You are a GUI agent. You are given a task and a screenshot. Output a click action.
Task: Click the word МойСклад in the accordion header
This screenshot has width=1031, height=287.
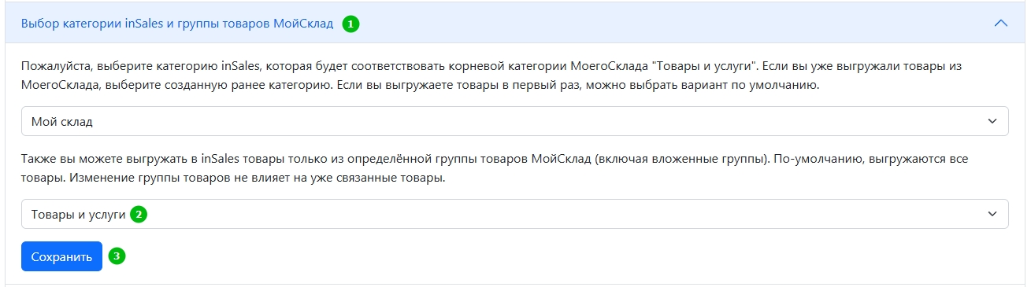[x=302, y=24]
